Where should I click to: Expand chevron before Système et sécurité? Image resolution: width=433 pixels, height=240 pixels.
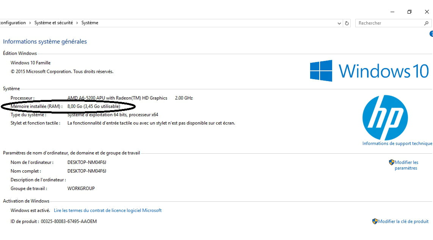[x=30, y=23]
